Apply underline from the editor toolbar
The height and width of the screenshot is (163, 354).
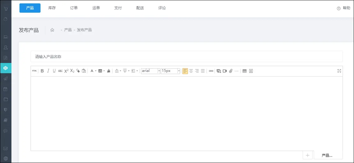[54, 71]
